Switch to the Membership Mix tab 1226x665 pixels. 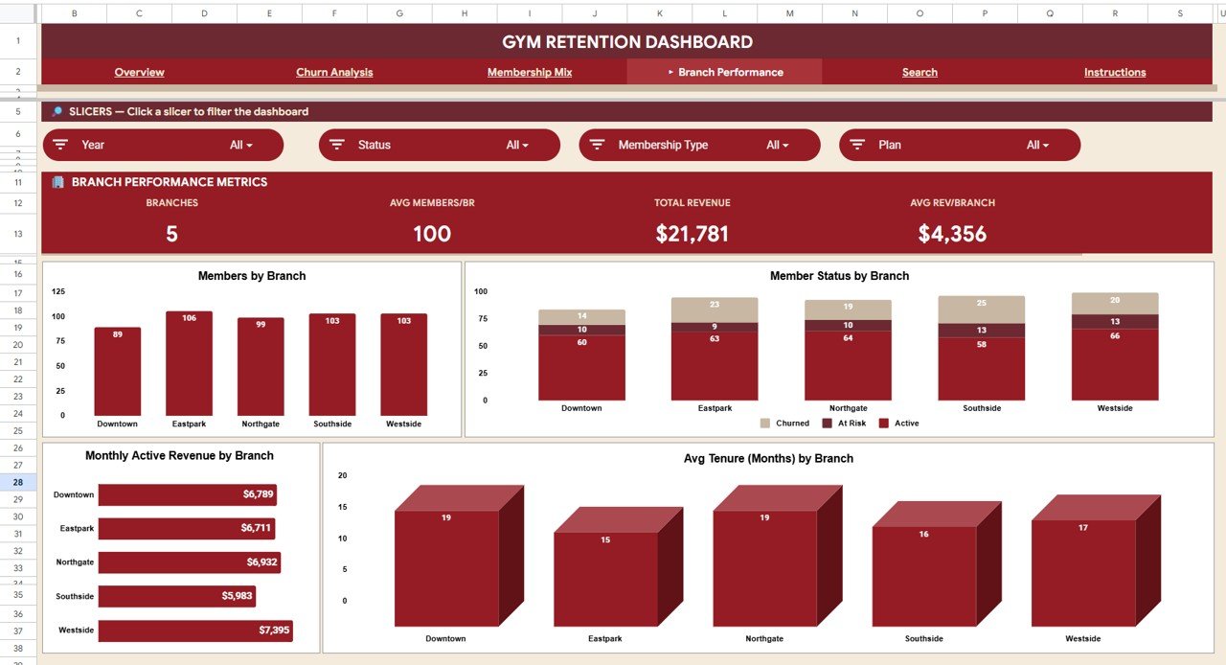click(x=529, y=71)
